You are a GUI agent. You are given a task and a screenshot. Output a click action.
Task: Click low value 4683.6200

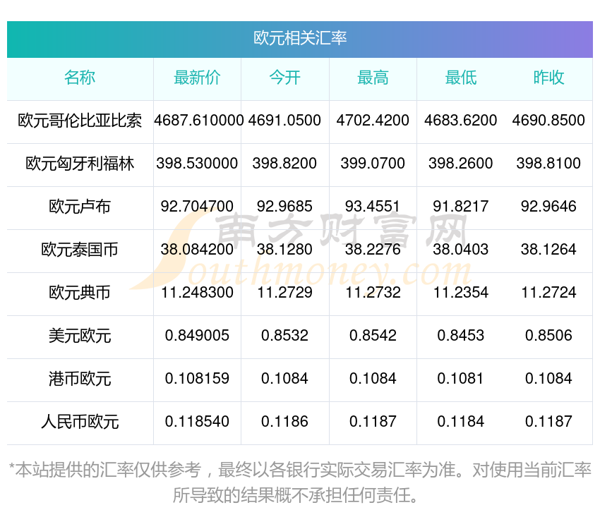pos(461,121)
